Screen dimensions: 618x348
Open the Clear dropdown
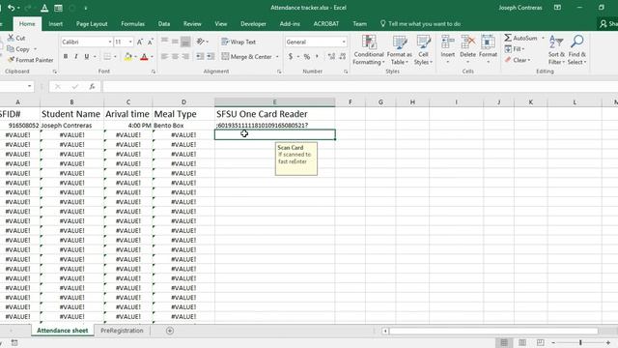click(518, 60)
